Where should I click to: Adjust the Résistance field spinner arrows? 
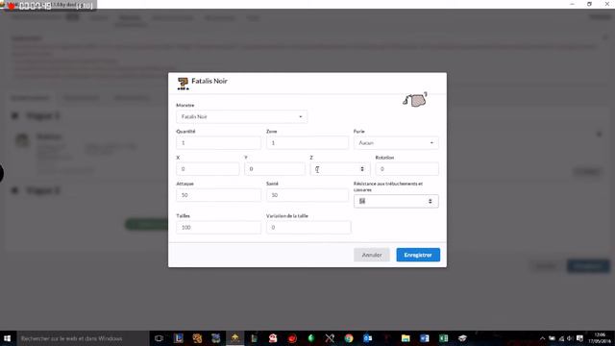pos(430,201)
